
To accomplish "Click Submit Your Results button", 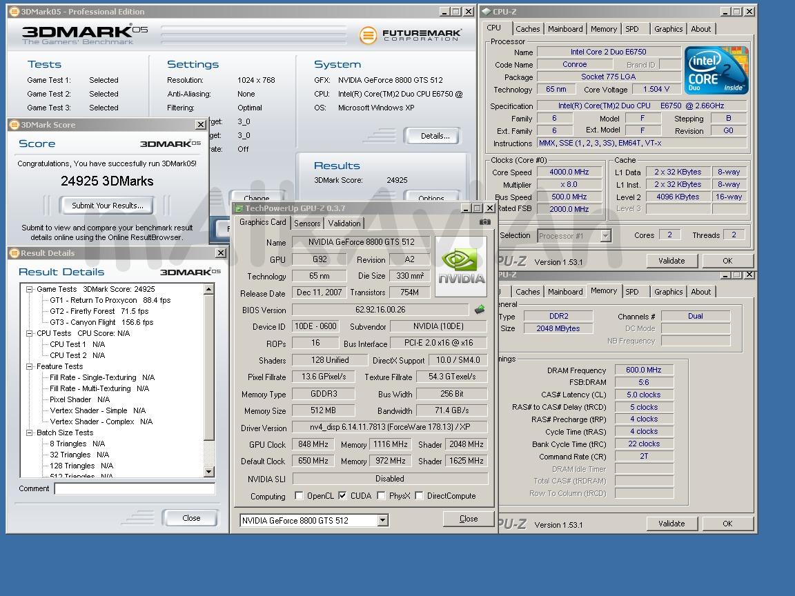I will coord(107,206).
